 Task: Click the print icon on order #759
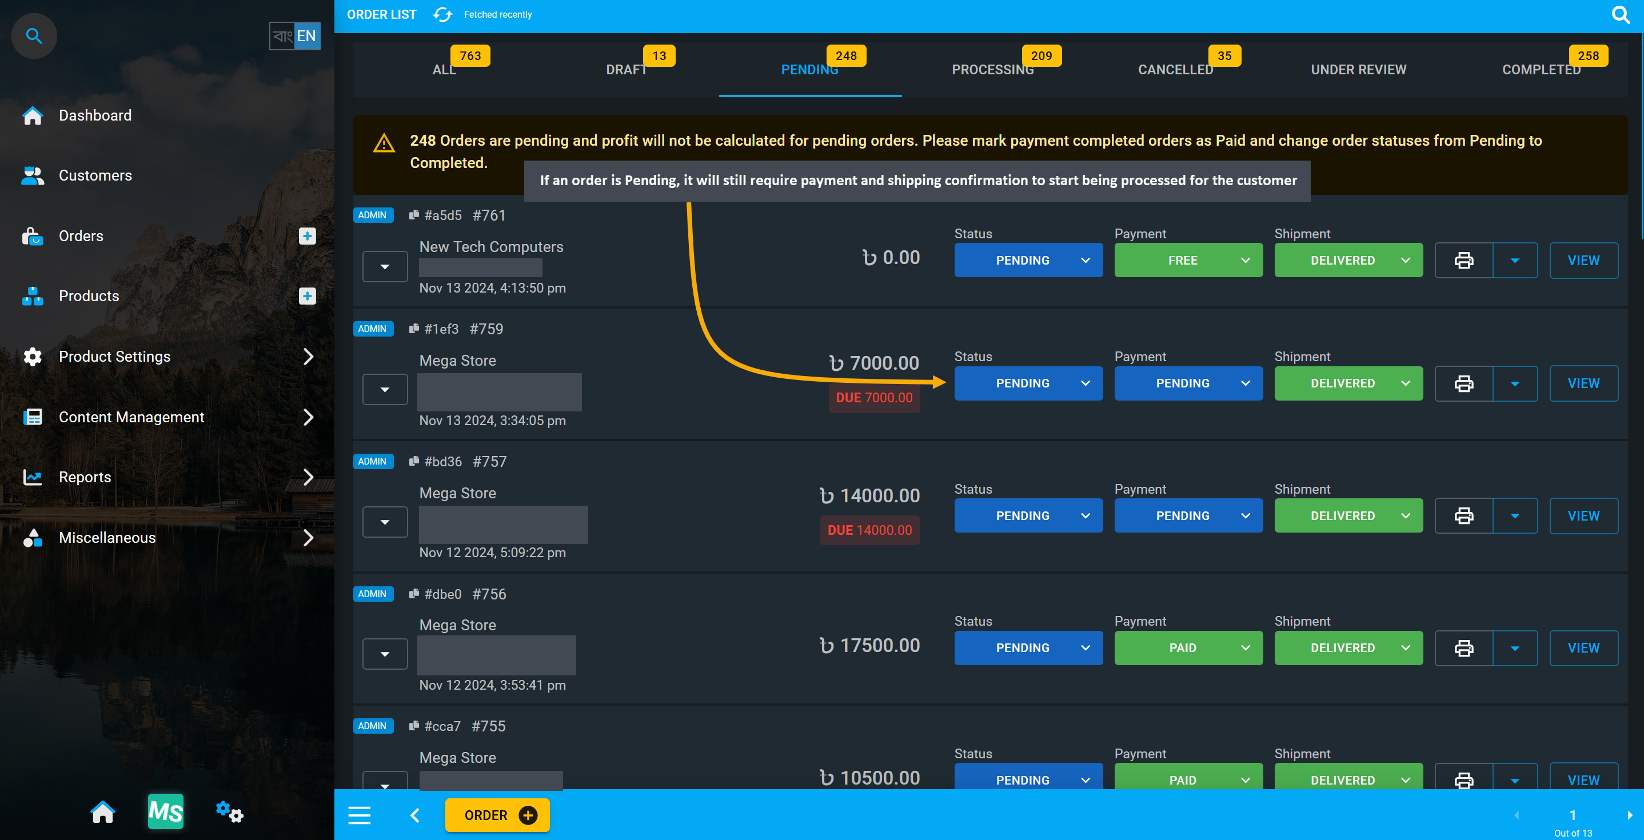coord(1463,382)
